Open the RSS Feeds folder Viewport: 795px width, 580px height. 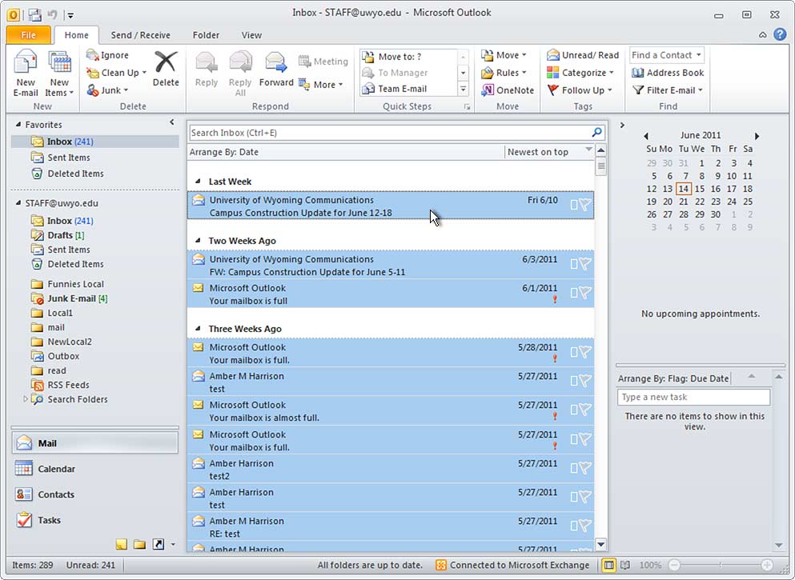tap(68, 385)
